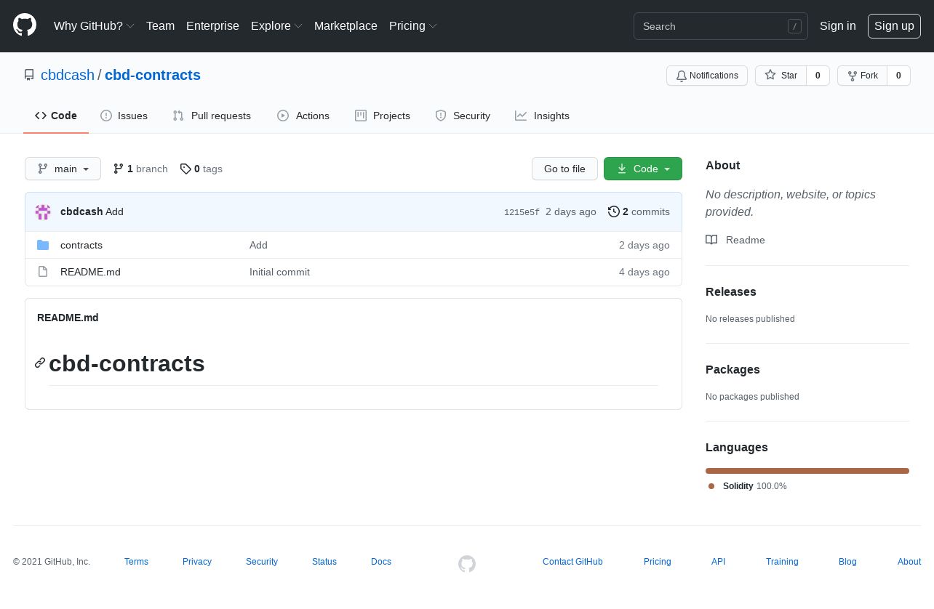This screenshot has height=609, width=934.
Task: Open the Insights tab
Action: (x=542, y=116)
